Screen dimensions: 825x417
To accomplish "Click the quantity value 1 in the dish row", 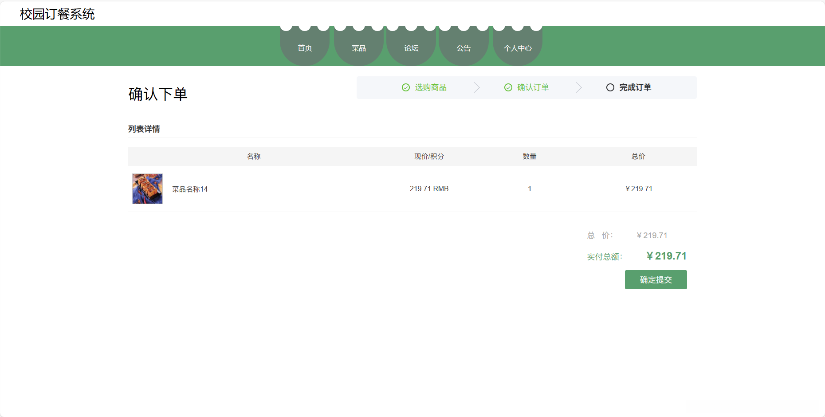I will tap(530, 189).
